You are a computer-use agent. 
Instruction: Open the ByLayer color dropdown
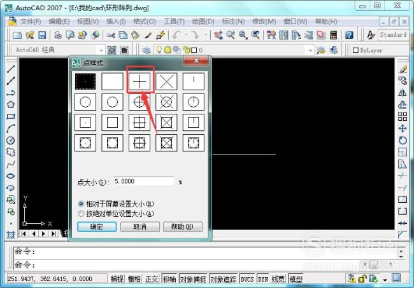(x=380, y=50)
